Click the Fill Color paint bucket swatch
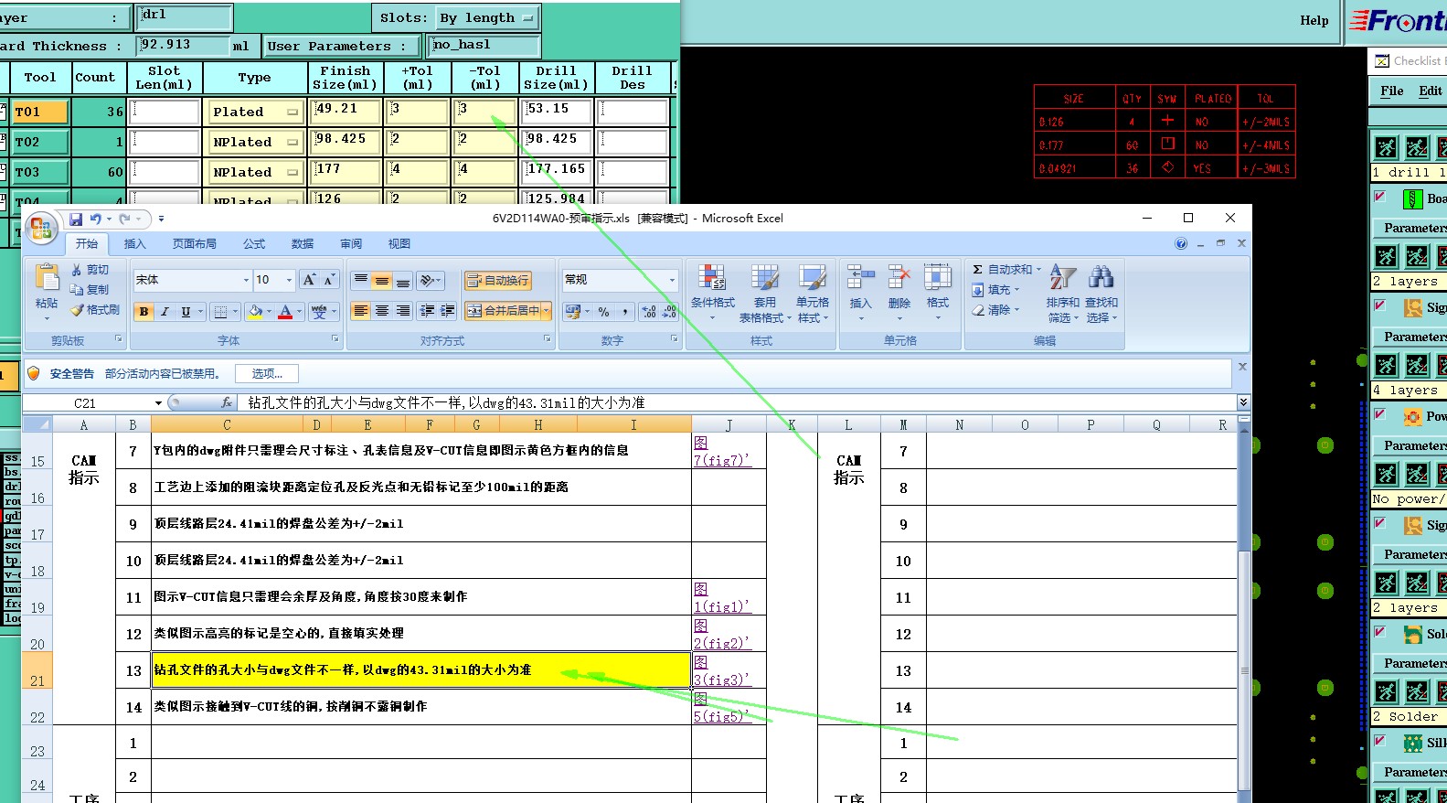This screenshot has width=1447, height=803. (x=256, y=312)
